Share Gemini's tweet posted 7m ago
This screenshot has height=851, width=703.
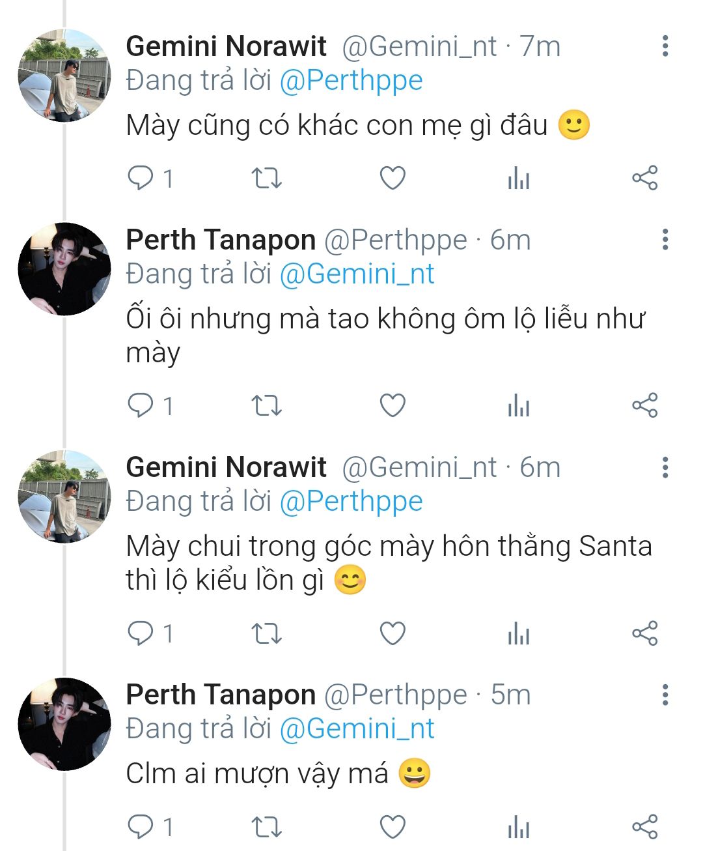point(644,178)
